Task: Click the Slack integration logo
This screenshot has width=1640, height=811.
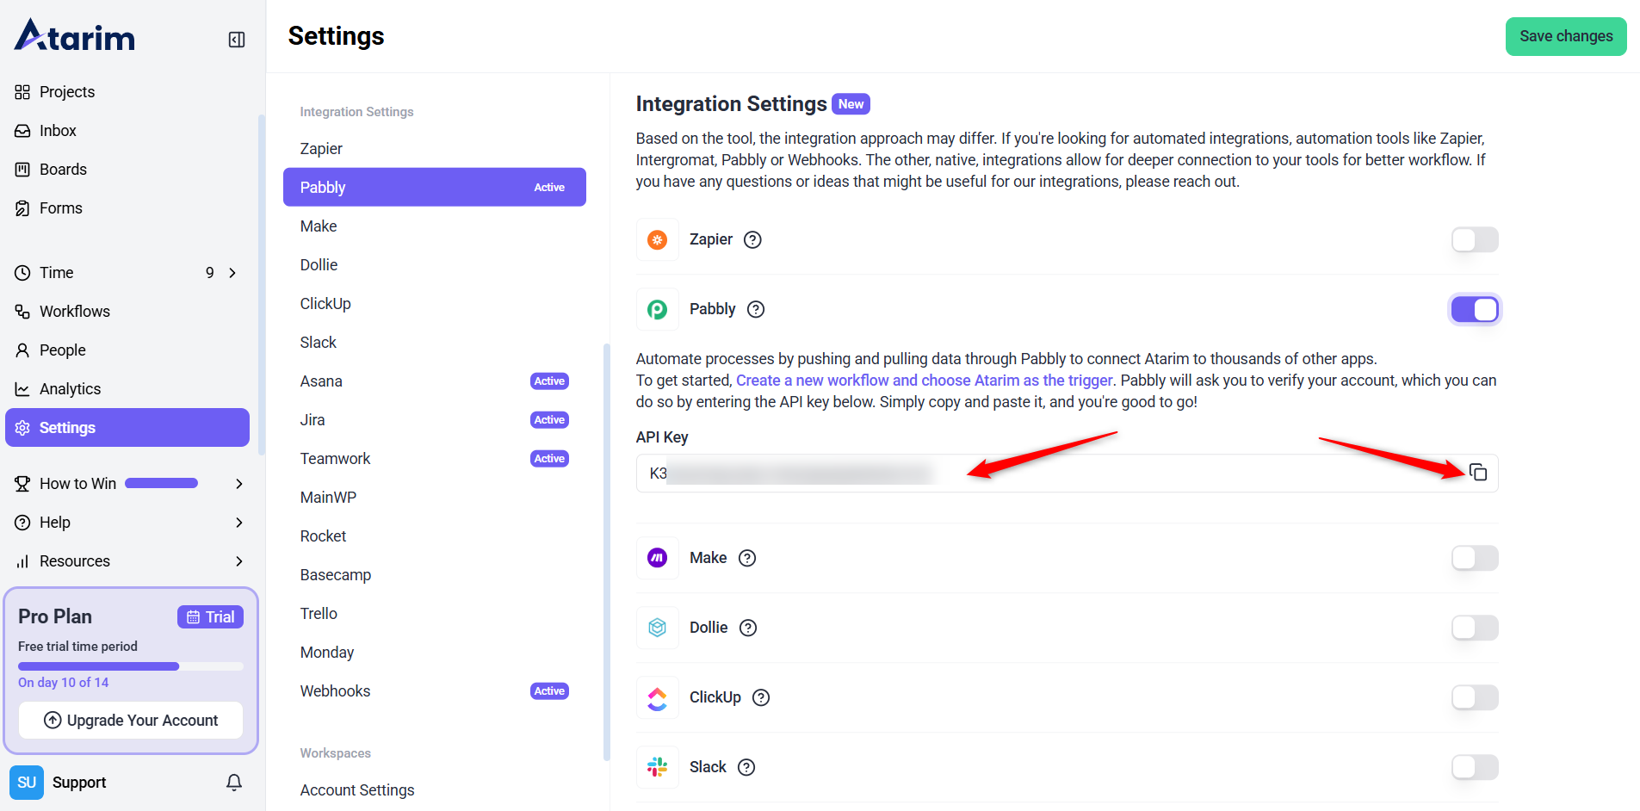Action: (658, 767)
